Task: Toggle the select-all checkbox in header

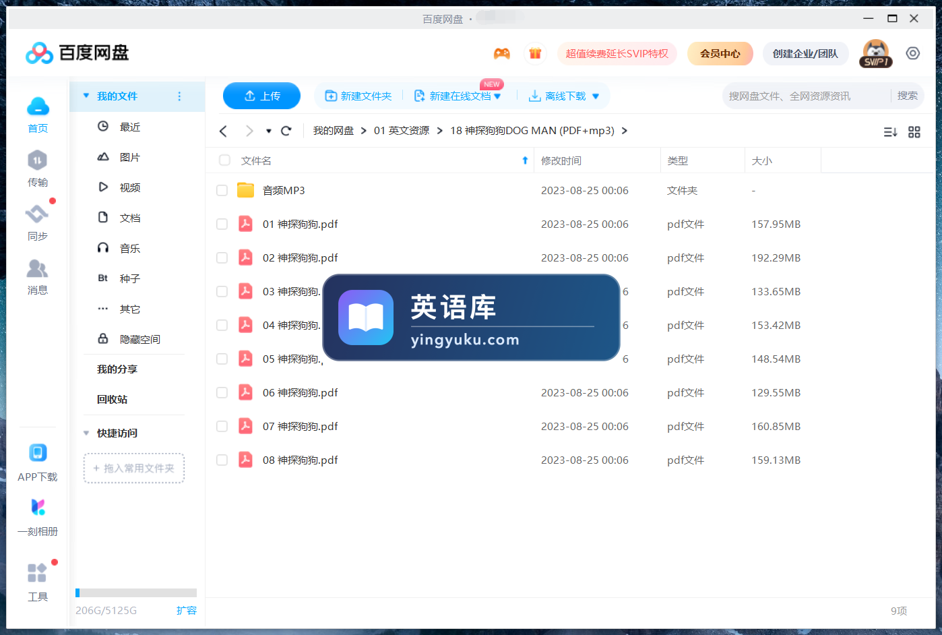Action: tap(224, 160)
